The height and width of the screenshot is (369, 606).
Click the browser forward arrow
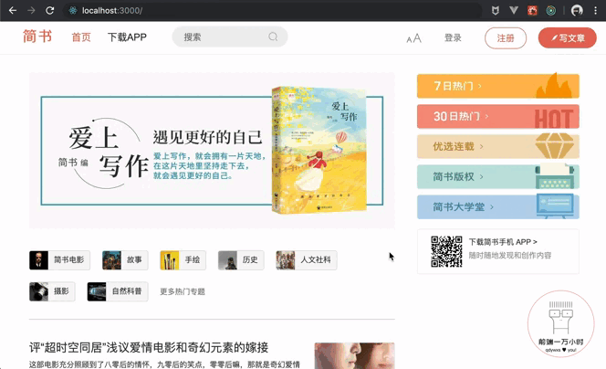tap(31, 10)
